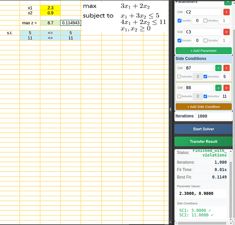Click green plus button on B8 condition
Image resolution: width=235 pixels, height=225 pixels.
click(218, 88)
